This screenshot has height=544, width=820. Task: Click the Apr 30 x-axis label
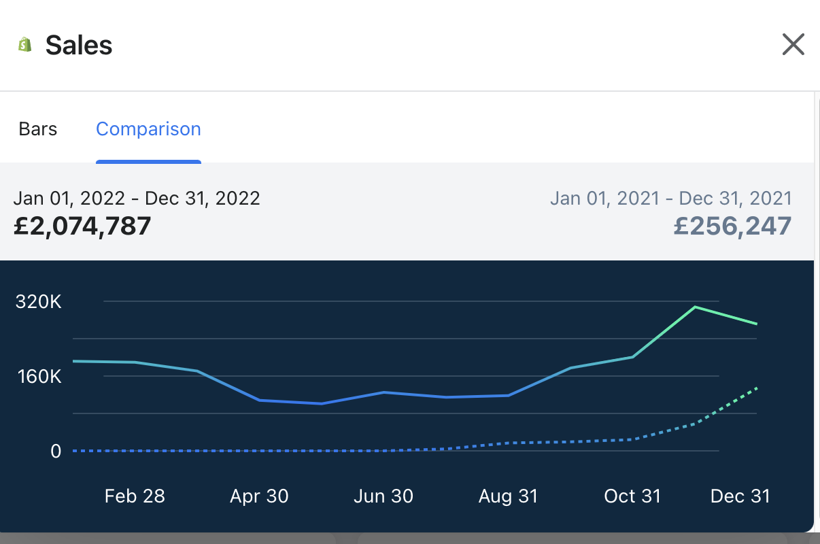tap(259, 496)
